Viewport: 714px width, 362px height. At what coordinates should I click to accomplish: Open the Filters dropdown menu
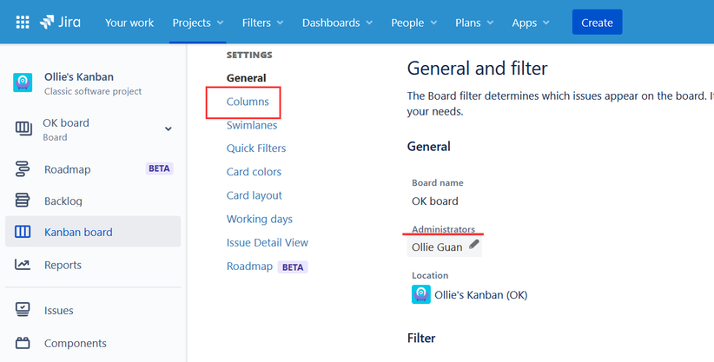click(262, 23)
